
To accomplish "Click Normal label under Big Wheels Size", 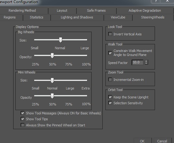I will [60, 48].
